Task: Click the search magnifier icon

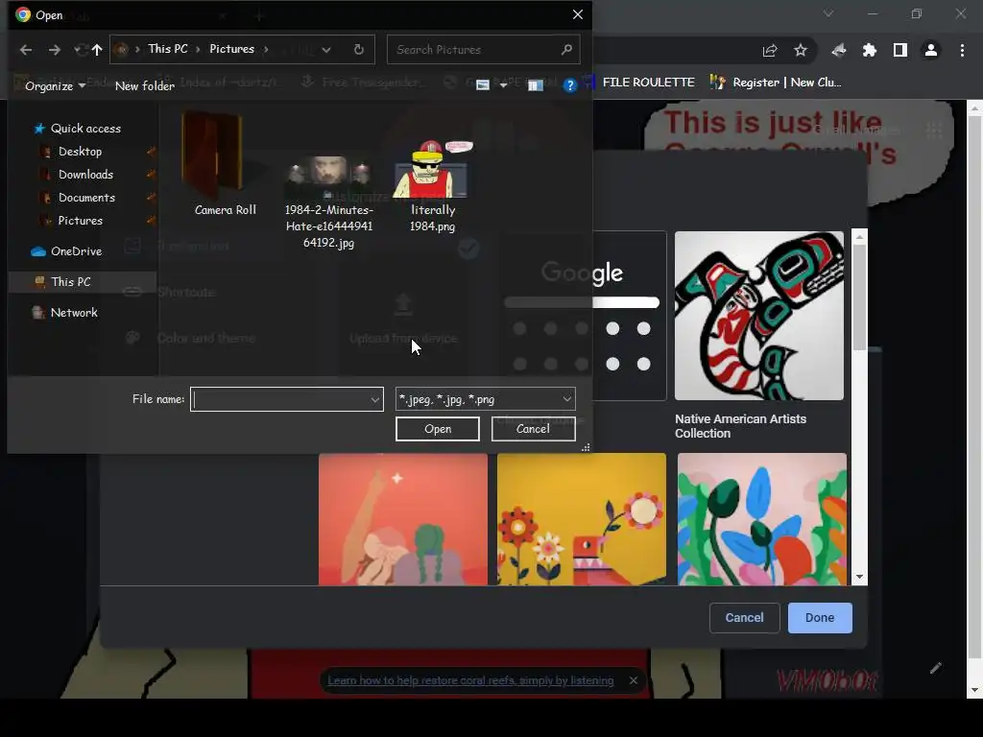Action: [566, 49]
